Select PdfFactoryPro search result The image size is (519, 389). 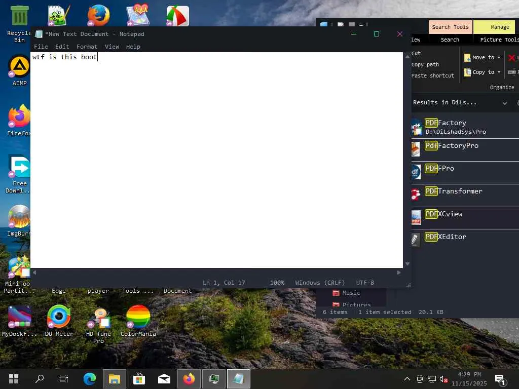465,150
